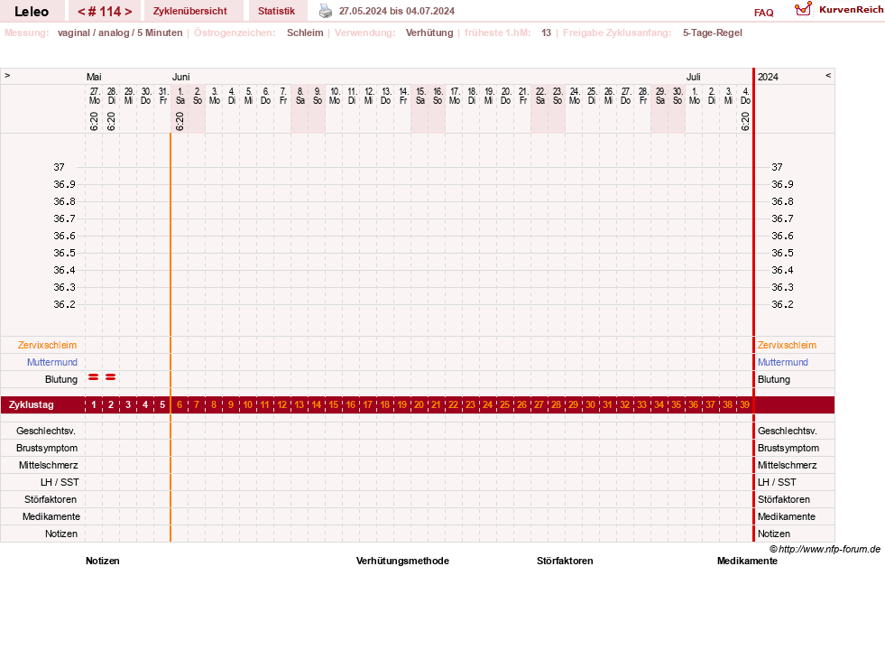Click date header 29. Sa
This screenshot has width=885, height=650.
660,96
